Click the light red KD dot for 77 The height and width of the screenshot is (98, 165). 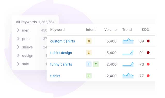(x=148, y=76)
